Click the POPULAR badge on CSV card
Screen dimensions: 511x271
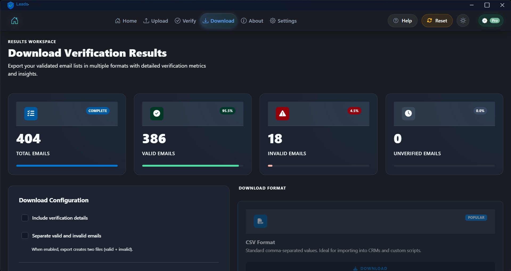tap(476, 217)
